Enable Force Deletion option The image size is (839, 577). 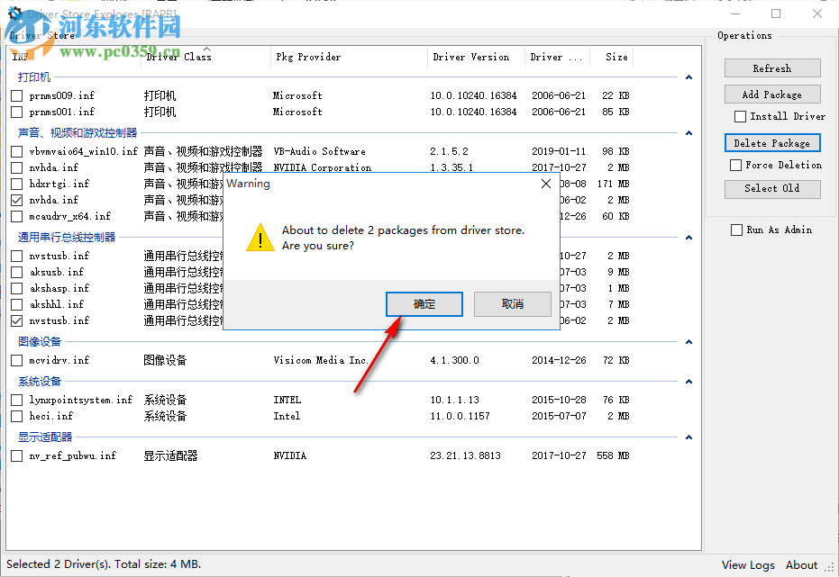736,165
